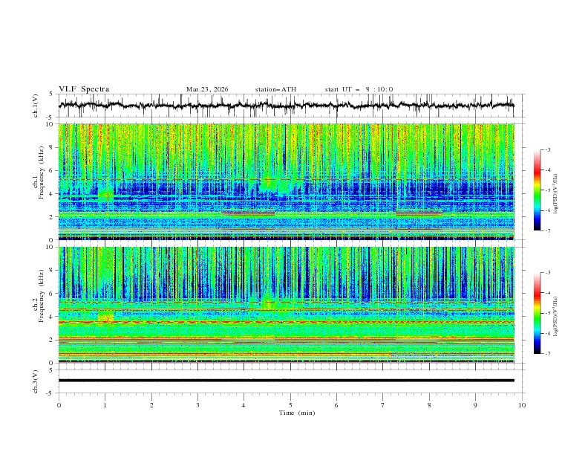Viewport: 588px width, 455px height.
Task: Click the ch.1 "Frequency (kHz)" axis label
Action: (41, 173)
